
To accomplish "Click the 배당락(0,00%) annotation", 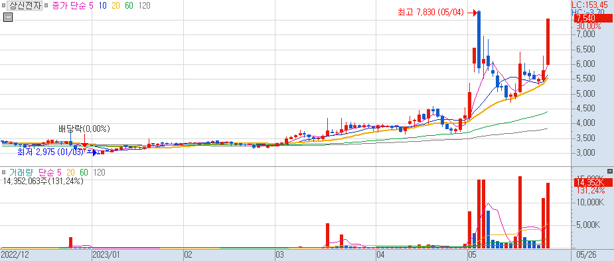I will [84, 129].
